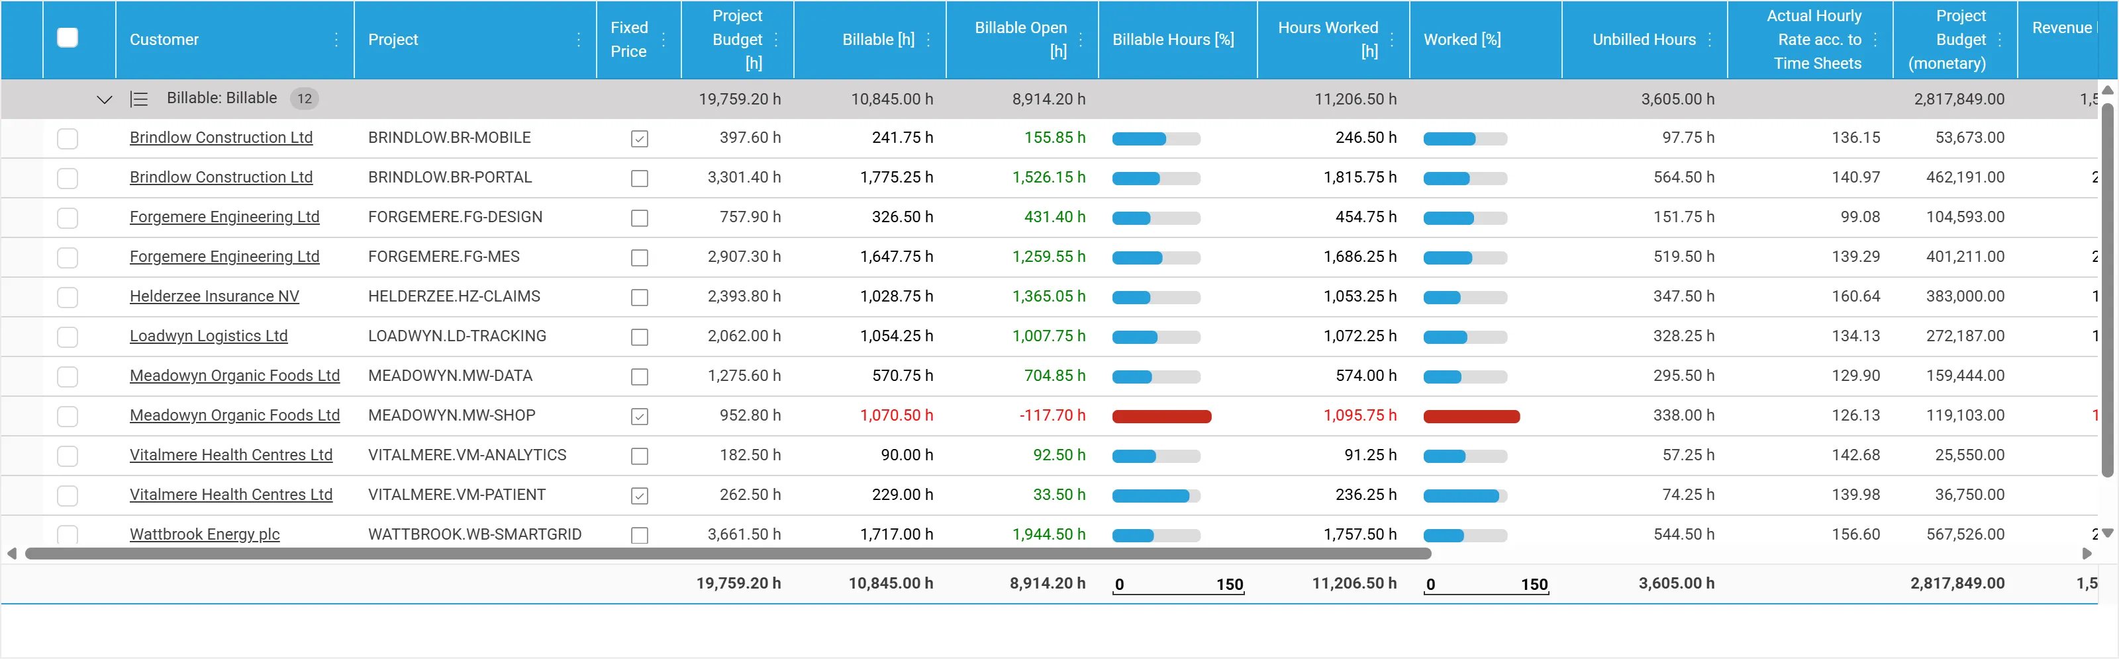
Task: Toggle the select-all checkbox in header
Action: (x=68, y=38)
